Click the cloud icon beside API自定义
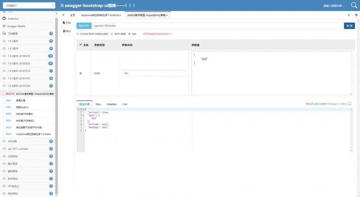The image size is (360, 197). point(4,186)
